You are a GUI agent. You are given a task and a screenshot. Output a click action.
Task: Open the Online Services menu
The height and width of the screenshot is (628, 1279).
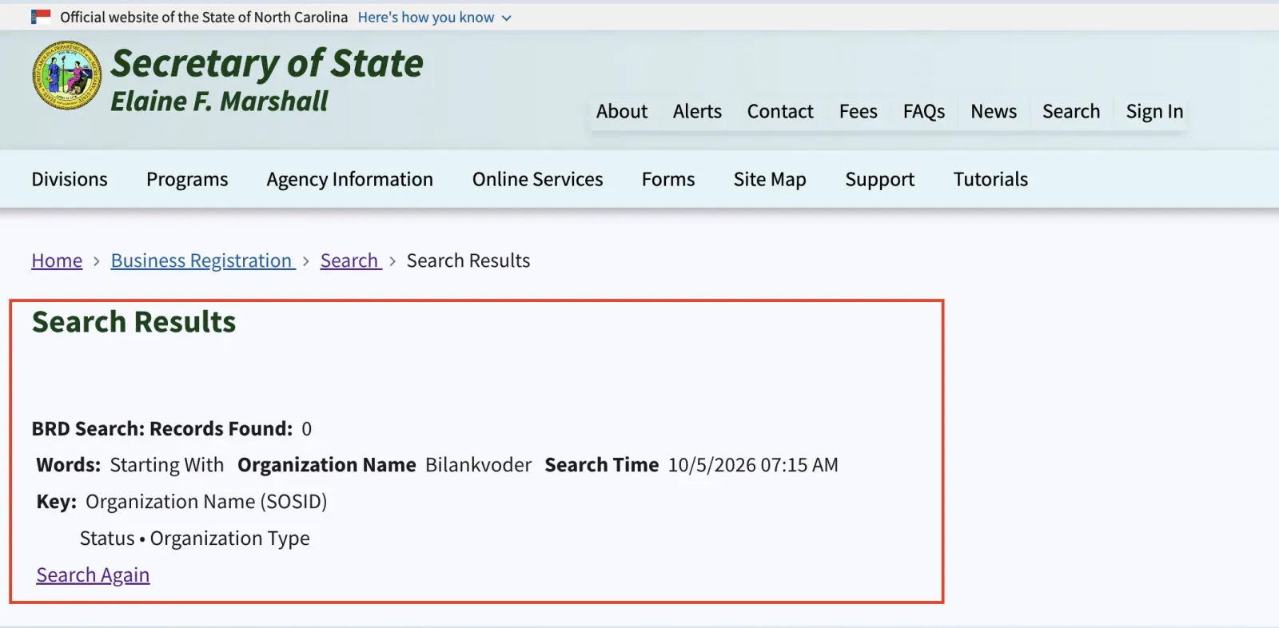point(538,180)
